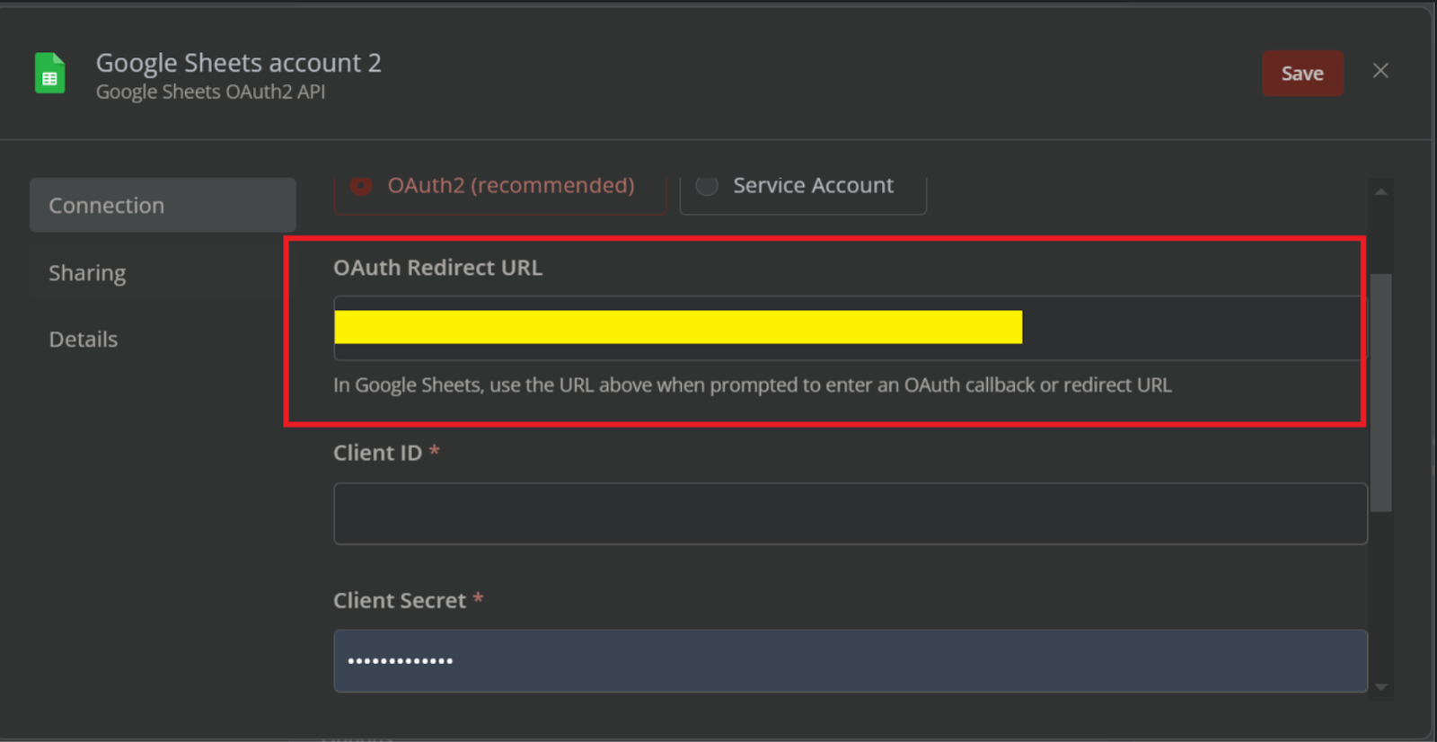Click the scrollbar up arrow
Viewport: 1437px width, 742px height.
pyautogui.click(x=1381, y=191)
